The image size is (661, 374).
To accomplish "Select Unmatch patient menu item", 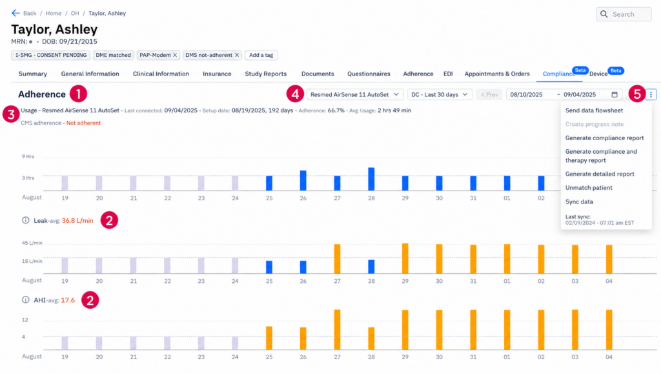I will 589,187.
